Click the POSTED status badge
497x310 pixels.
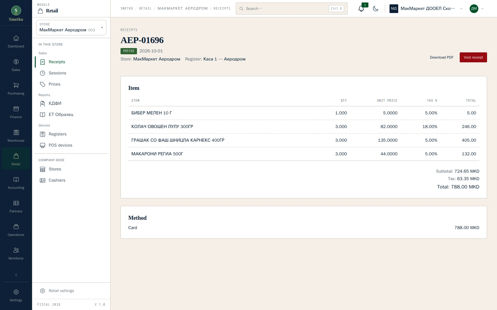pyautogui.click(x=129, y=51)
